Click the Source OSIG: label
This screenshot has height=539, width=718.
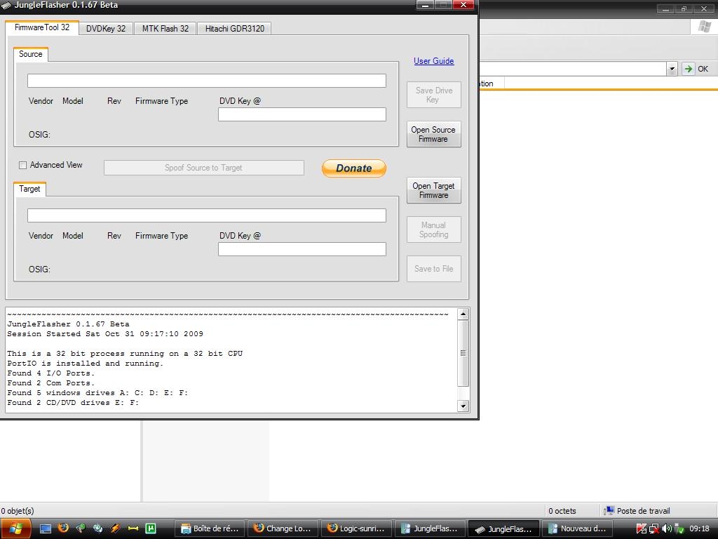[39, 135]
